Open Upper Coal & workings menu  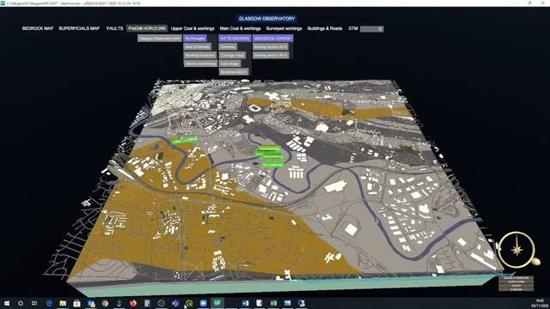click(192, 28)
